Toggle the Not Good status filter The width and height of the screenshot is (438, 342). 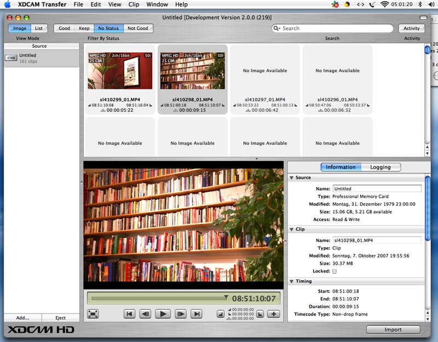tap(137, 29)
